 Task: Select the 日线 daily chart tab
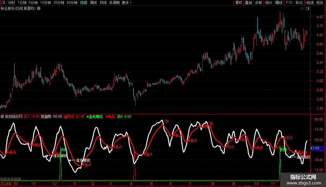click(x=84, y=3)
